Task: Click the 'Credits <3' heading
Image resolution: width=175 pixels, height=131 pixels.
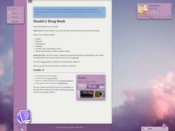Action: click(39, 70)
